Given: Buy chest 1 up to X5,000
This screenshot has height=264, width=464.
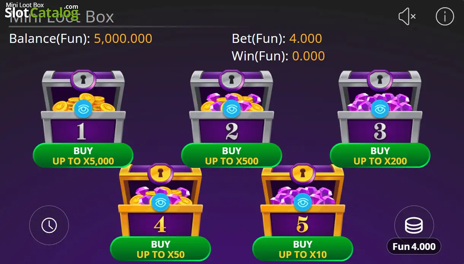Looking at the screenshot, I should 83,156.
